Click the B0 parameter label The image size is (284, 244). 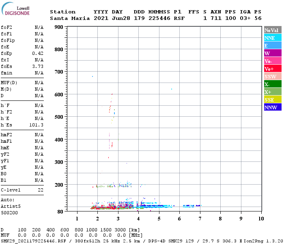coord(3,174)
